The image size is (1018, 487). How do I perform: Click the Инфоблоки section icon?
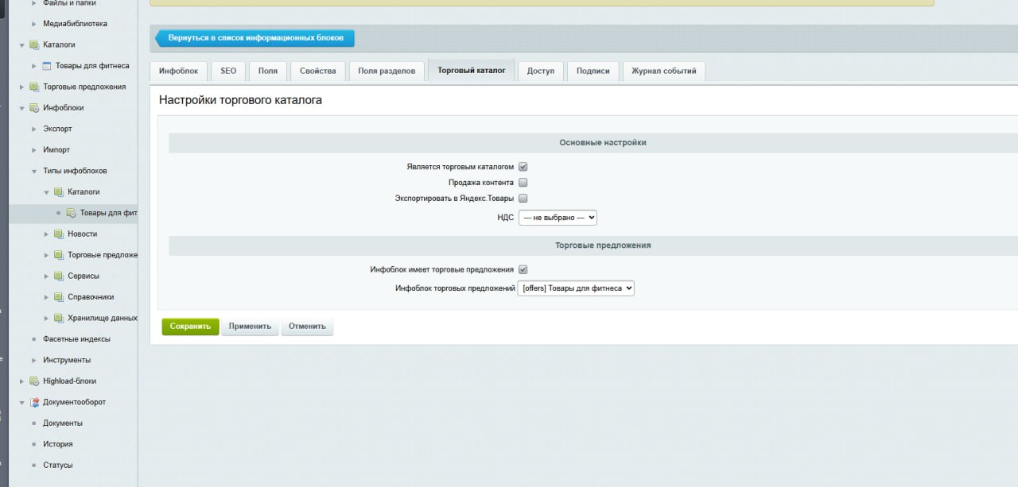coord(33,108)
